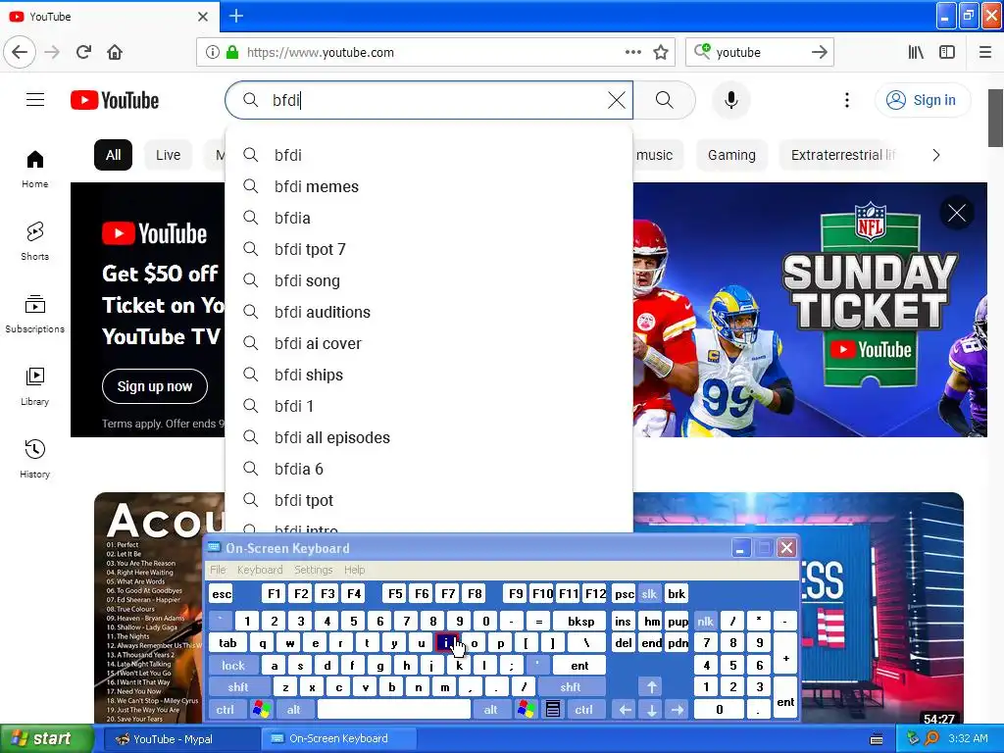Viewport: 1004px width, 753px height.
Task: Select On-Screen Keyboard taskbar item
Action: [x=338, y=738]
